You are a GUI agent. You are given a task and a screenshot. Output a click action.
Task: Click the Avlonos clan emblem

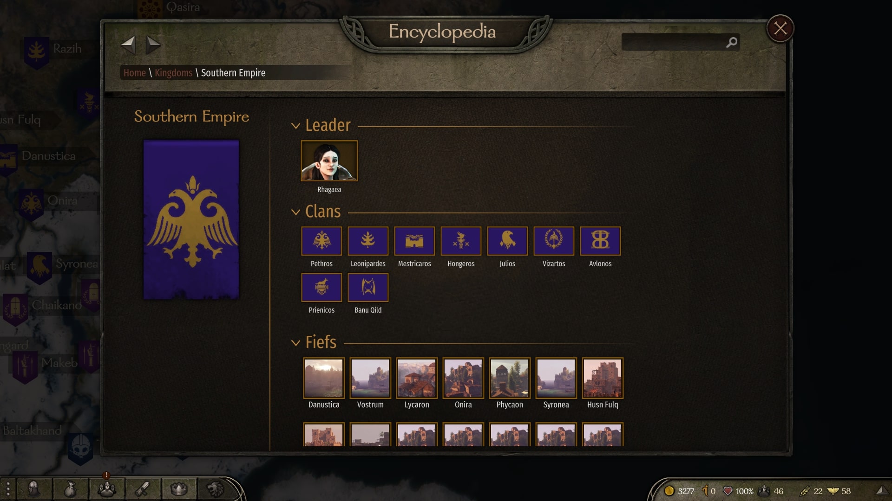[600, 241]
